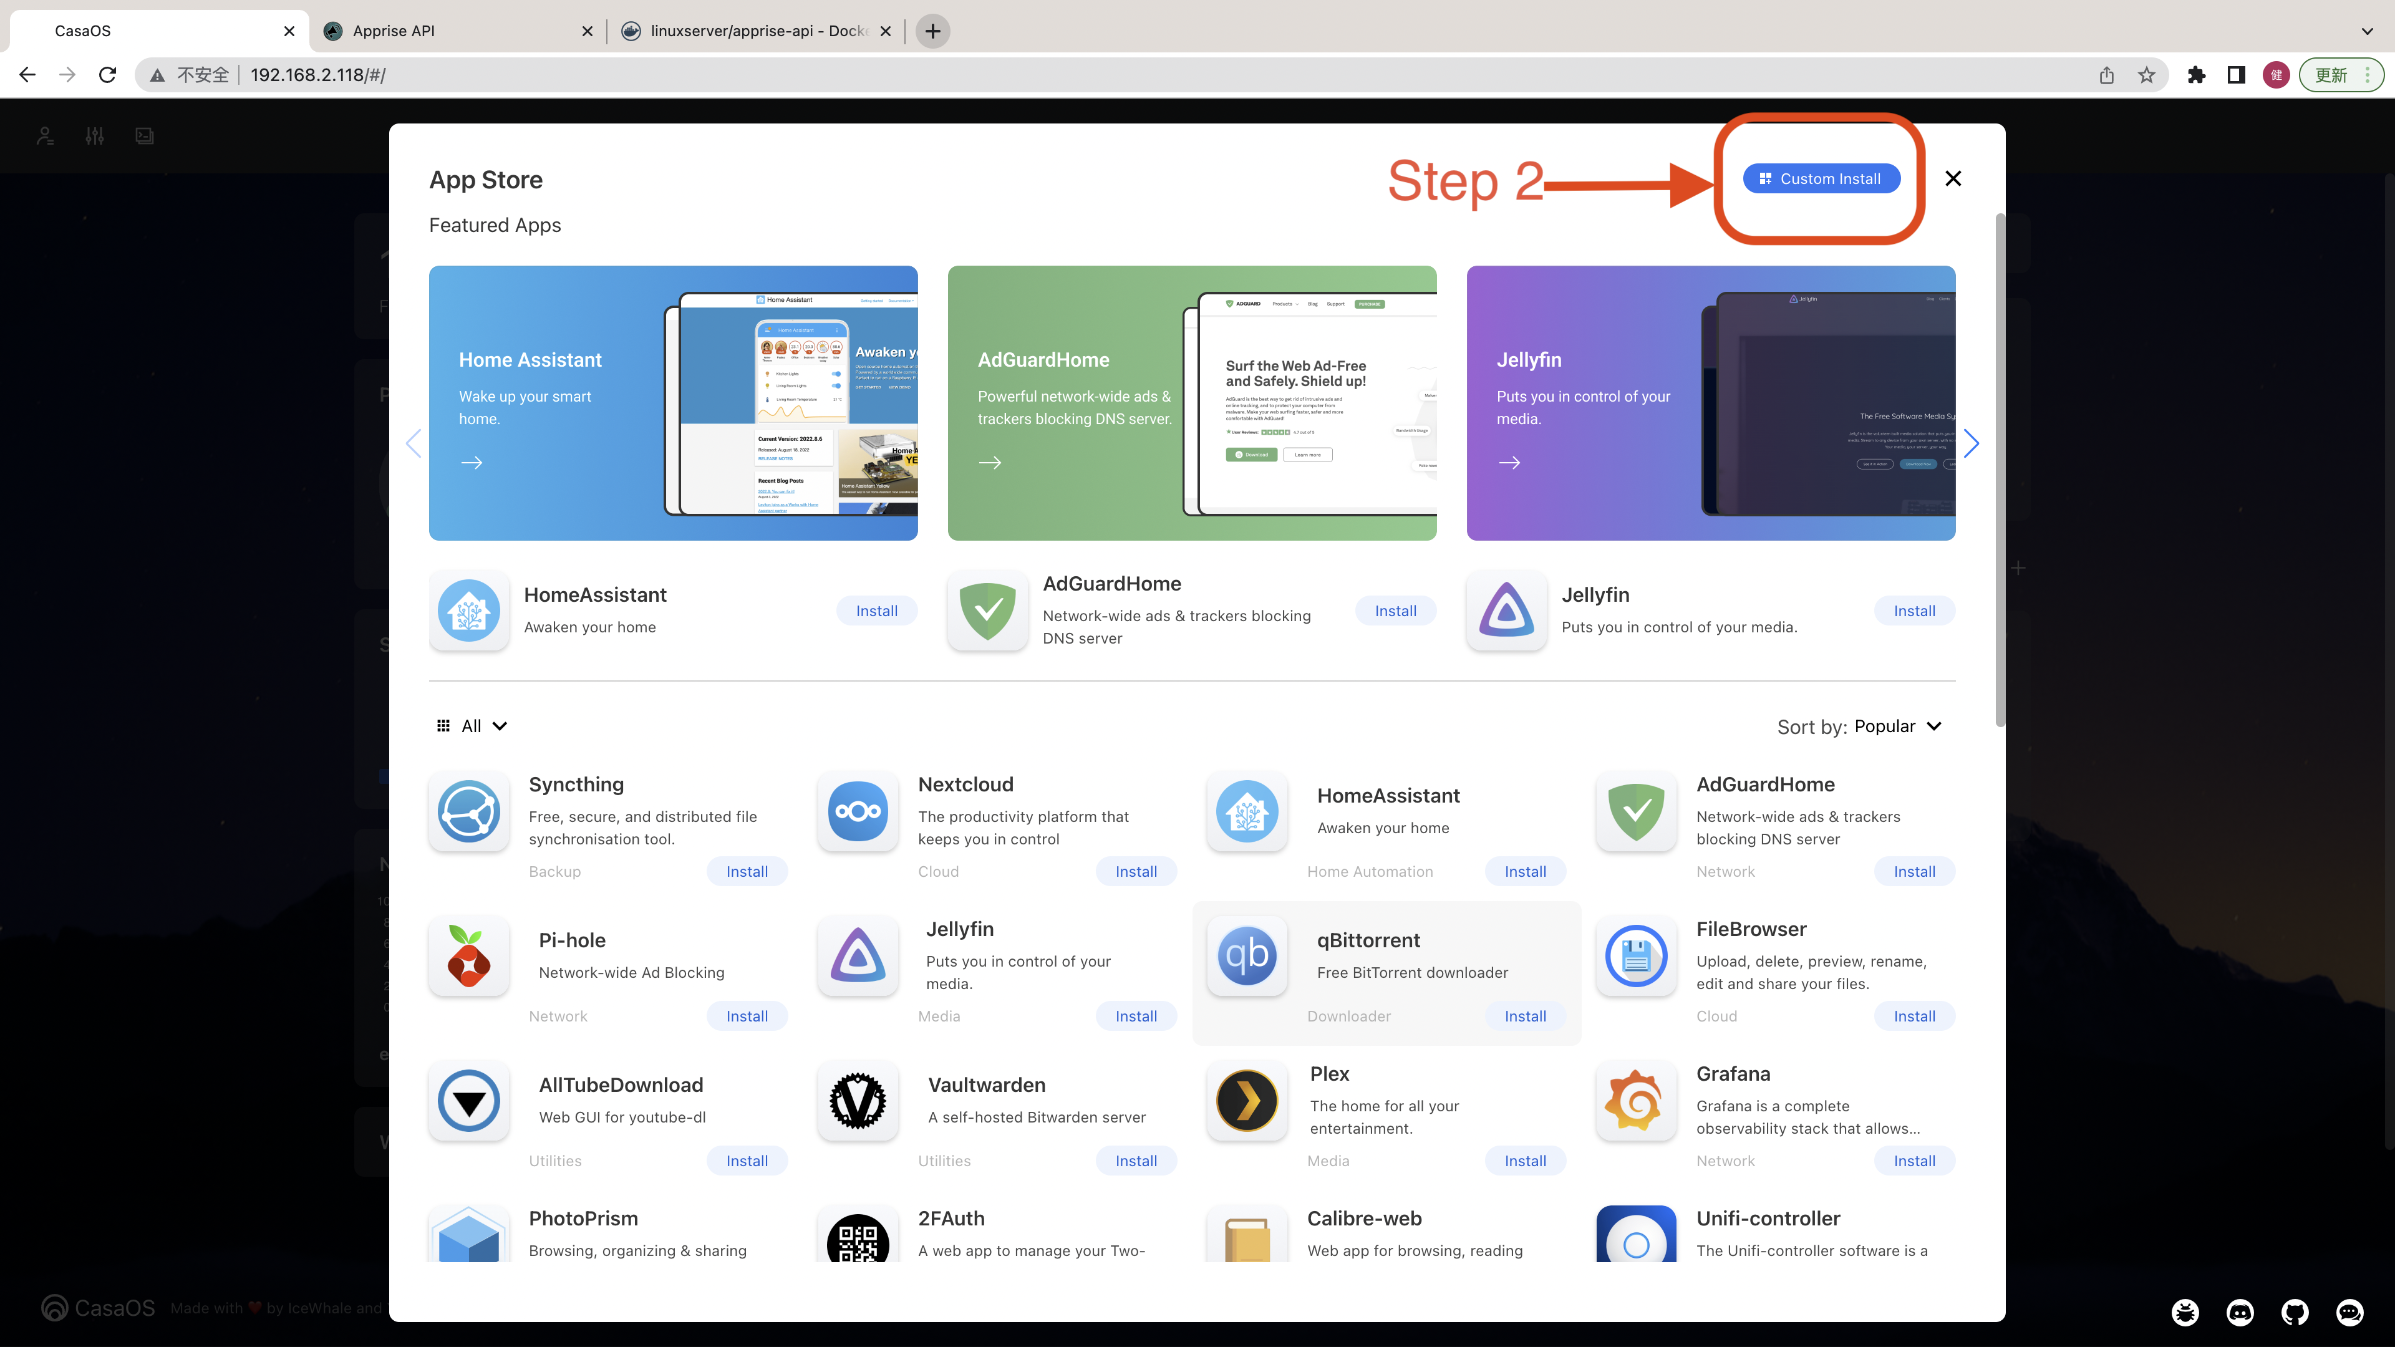Click featured HomeAssistant house icon

click(x=468, y=611)
